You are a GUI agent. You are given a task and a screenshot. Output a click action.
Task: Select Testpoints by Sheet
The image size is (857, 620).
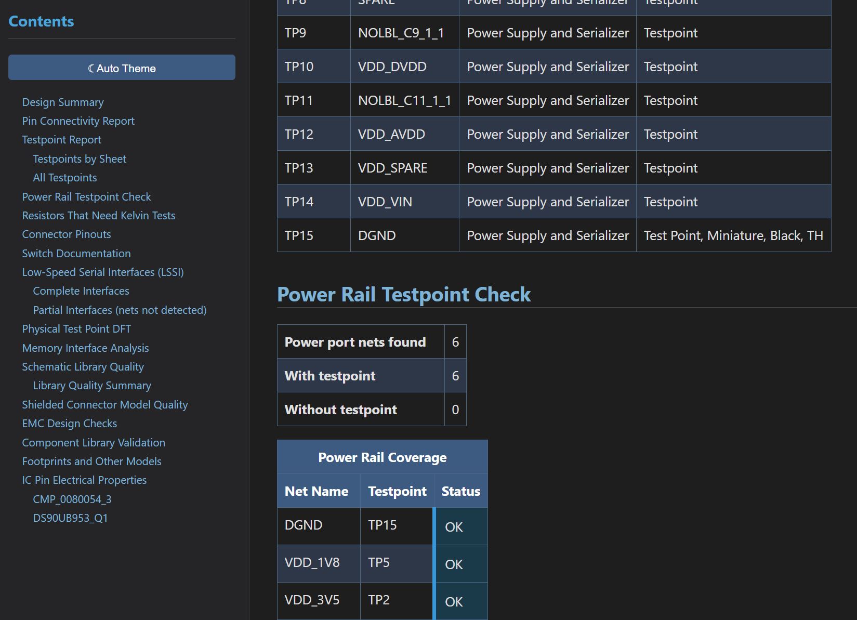(80, 159)
